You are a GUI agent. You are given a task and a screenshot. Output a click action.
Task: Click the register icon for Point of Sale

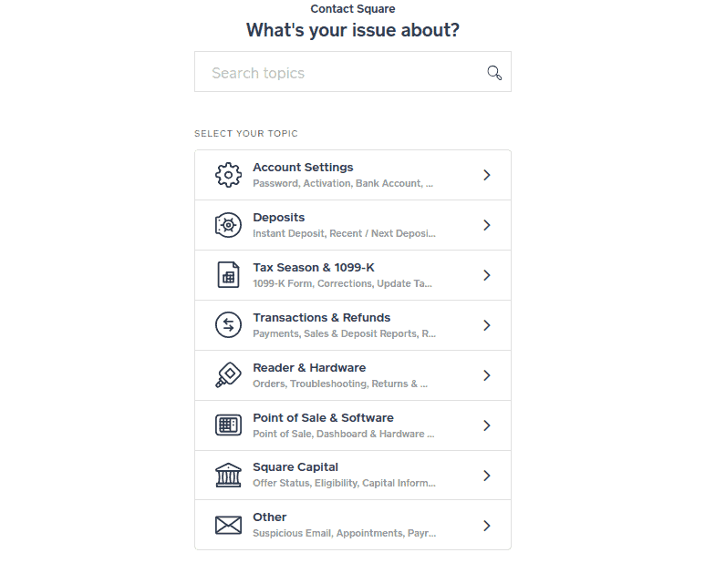click(228, 425)
